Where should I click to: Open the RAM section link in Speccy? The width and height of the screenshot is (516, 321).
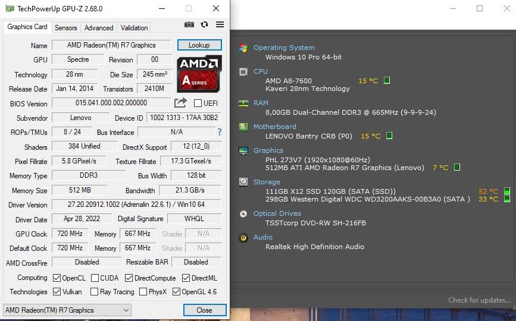coord(261,103)
